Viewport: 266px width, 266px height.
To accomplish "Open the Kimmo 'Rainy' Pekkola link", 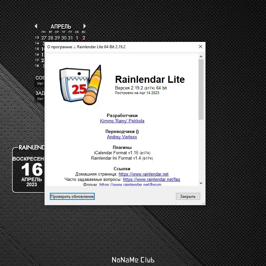I will pos(122,121).
